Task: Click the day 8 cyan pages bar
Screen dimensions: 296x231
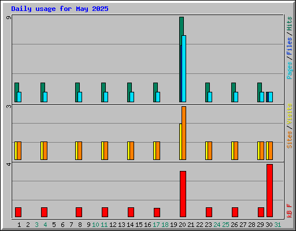Action: (x=80, y=97)
